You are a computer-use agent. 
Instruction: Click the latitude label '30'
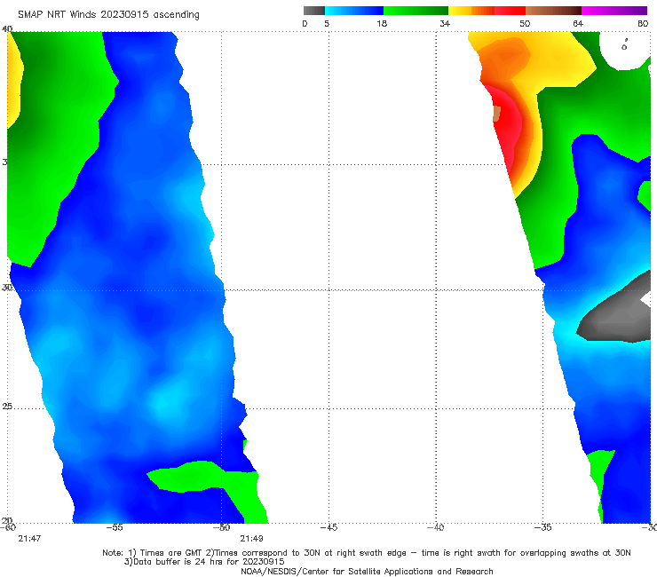click(7, 288)
